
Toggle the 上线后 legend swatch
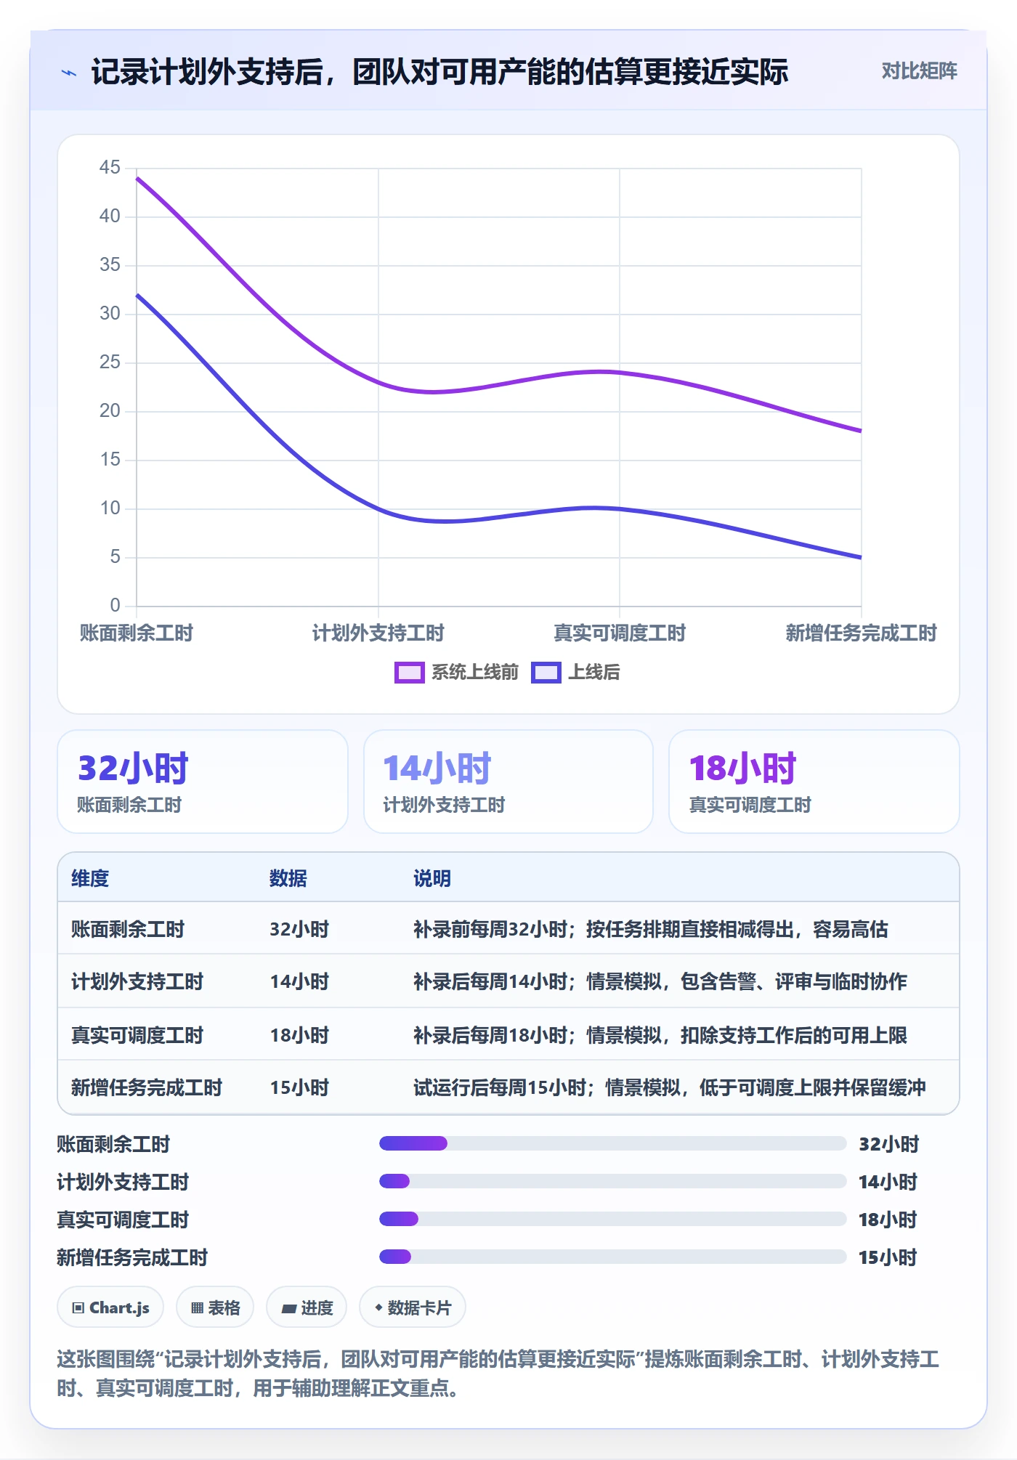click(546, 673)
